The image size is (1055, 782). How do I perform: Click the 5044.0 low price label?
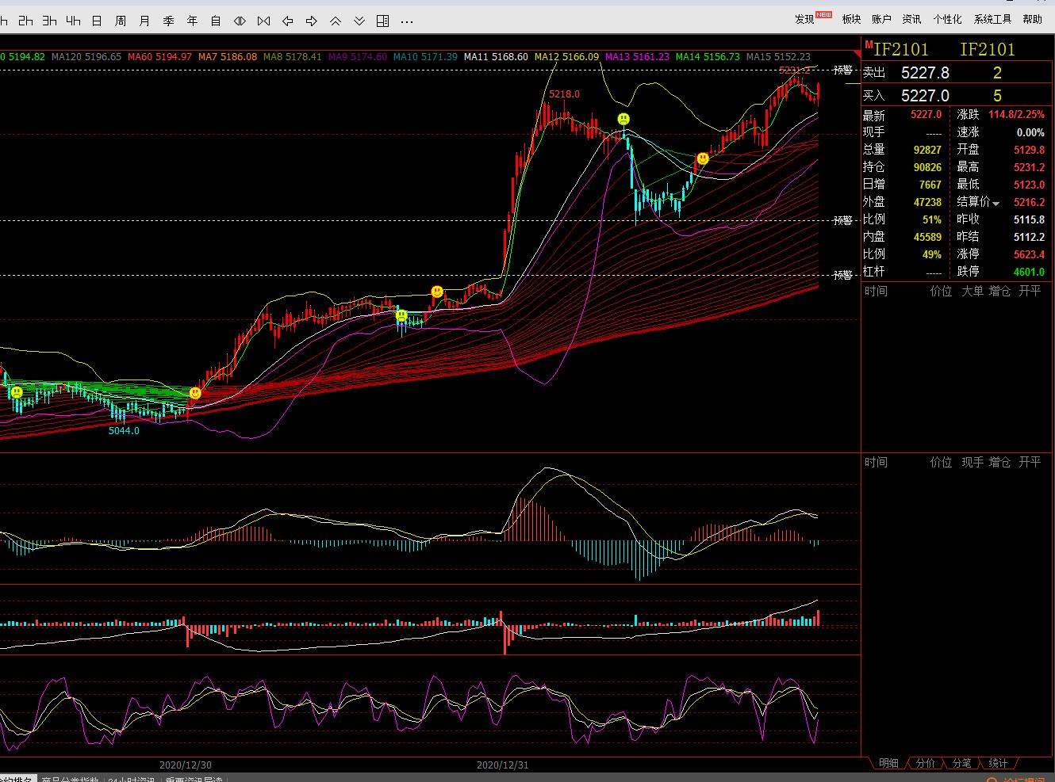(124, 431)
